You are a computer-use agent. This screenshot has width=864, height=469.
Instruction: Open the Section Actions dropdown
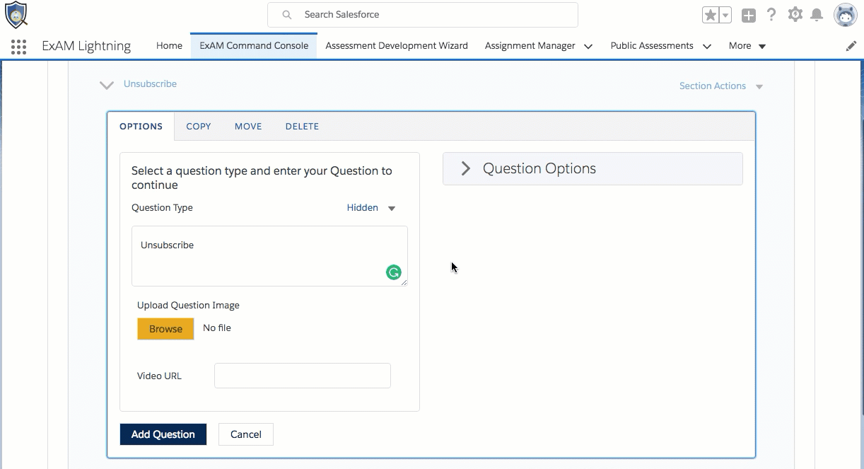click(720, 86)
